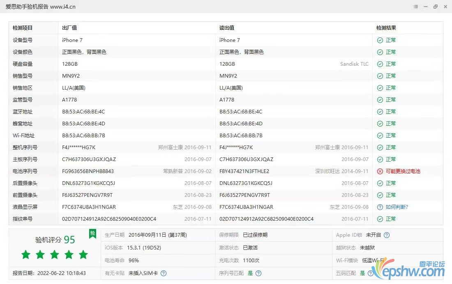Click the jailbreak status 未越狱

[x=367, y=248]
